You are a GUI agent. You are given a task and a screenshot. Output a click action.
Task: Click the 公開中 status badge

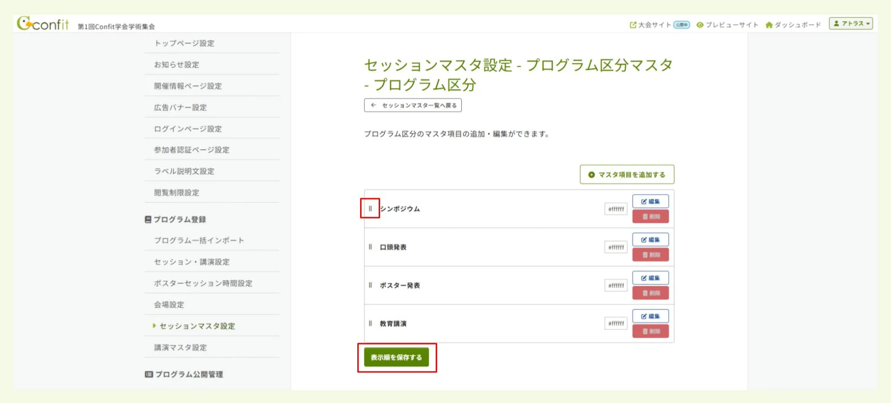(x=682, y=25)
